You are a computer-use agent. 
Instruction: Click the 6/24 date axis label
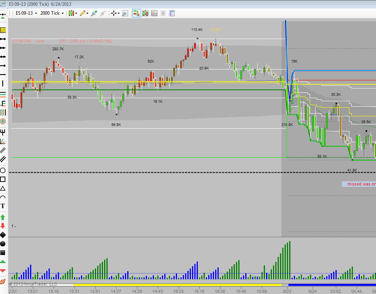click(x=312, y=291)
